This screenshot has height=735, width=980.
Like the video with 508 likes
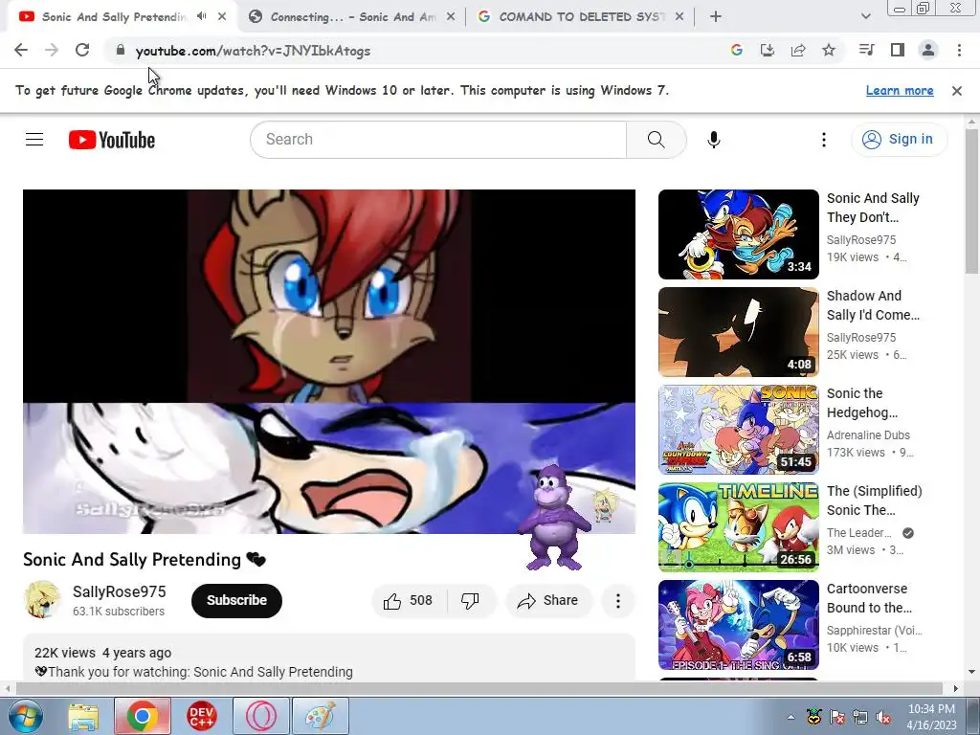[x=411, y=601]
